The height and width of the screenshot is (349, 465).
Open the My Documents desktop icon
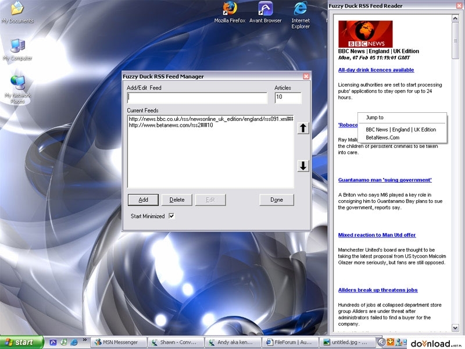point(17,12)
